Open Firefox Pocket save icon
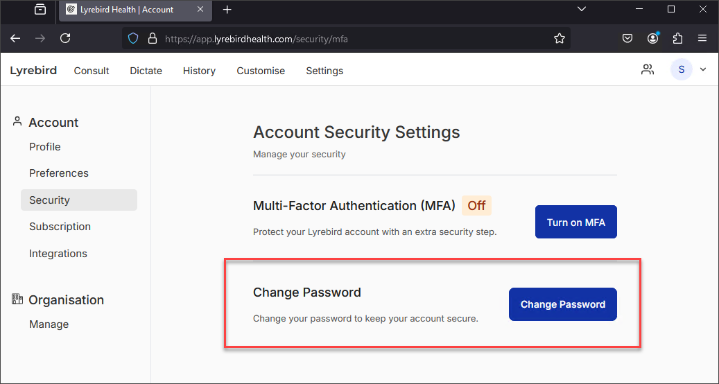Screen dimensions: 719x384 tap(627, 39)
